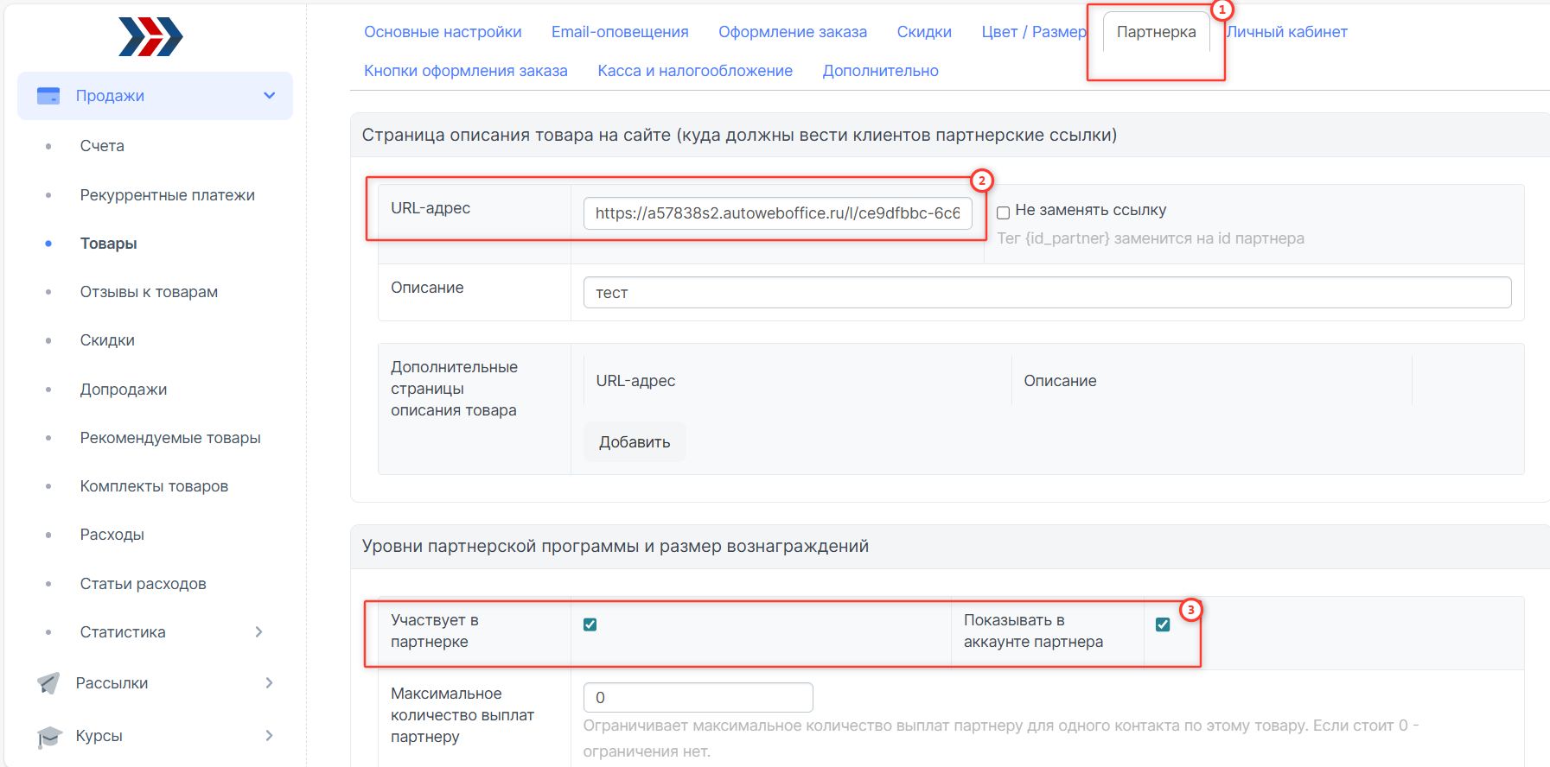
Task: Go to Отзывы к товарам page
Action: click(x=149, y=292)
